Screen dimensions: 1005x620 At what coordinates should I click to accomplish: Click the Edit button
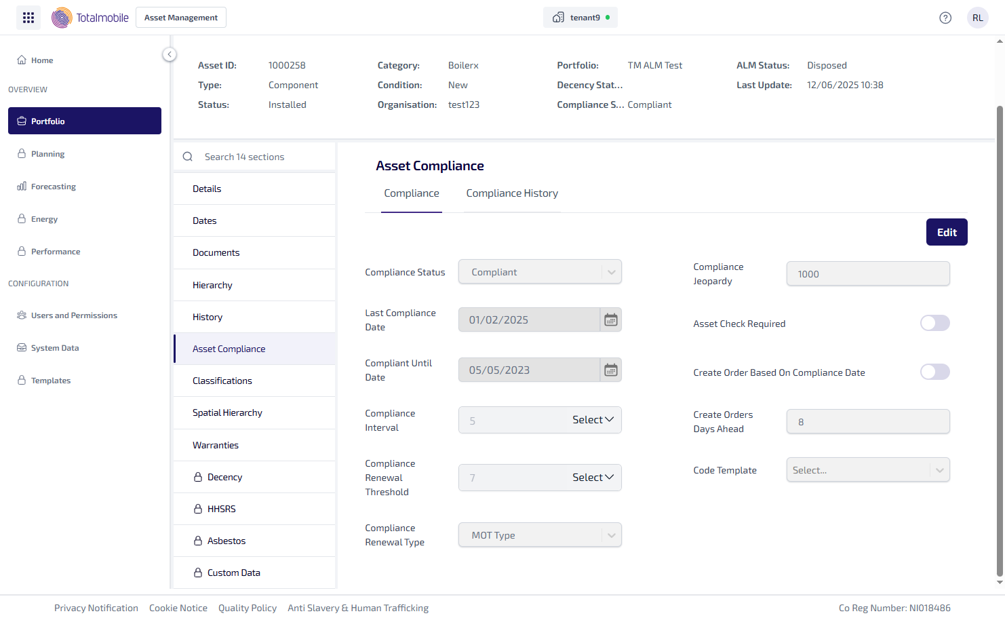click(x=946, y=232)
